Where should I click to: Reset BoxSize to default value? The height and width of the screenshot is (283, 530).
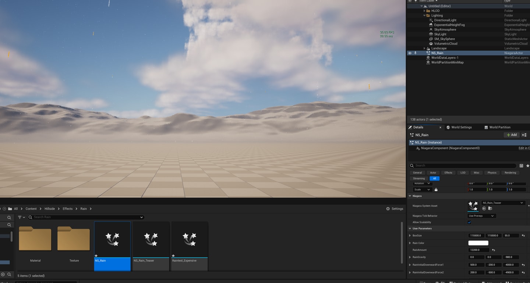[523, 236]
